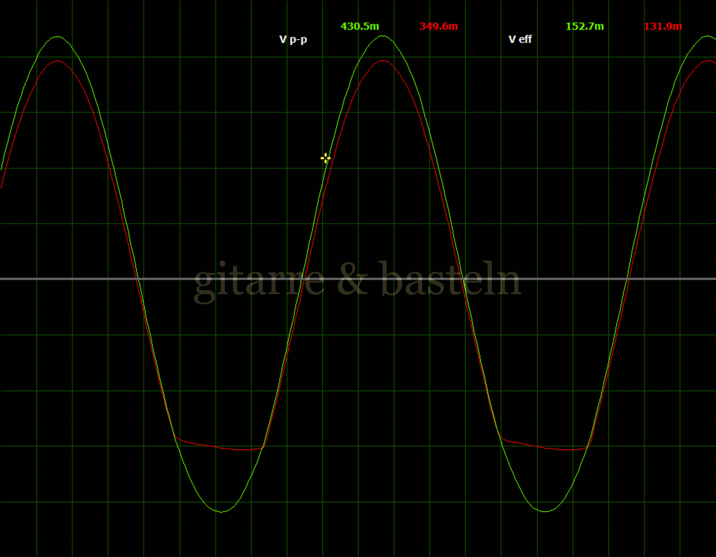Click the green 430.5m peak-to-peak value
716x557 pixels.
coord(360,26)
